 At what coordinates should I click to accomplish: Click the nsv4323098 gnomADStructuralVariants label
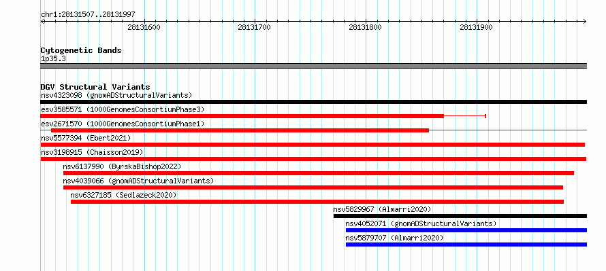point(116,95)
